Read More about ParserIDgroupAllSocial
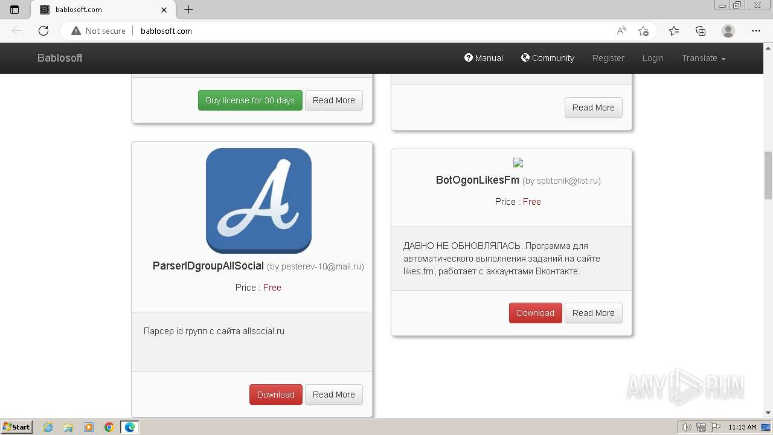This screenshot has height=435, width=773. (334, 395)
